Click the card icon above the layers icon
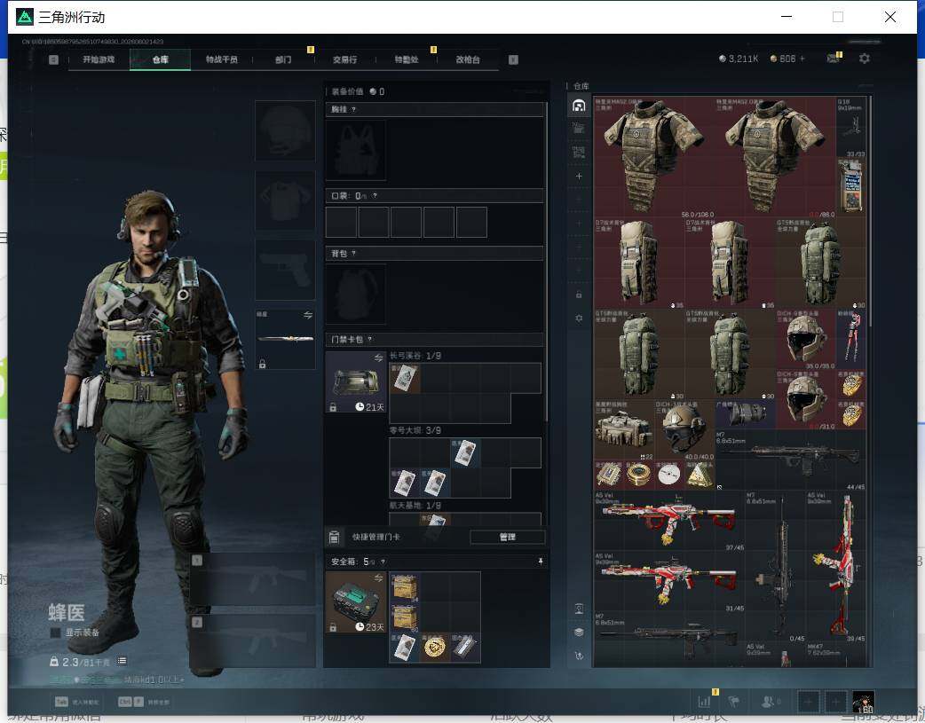 click(x=579, y=609)
